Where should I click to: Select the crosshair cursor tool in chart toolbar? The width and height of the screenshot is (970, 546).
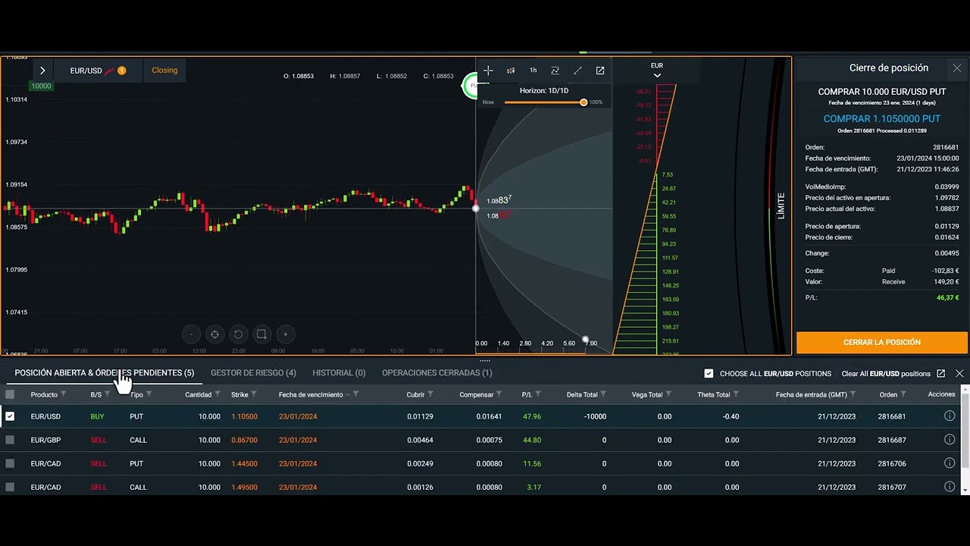pos(488,71)
